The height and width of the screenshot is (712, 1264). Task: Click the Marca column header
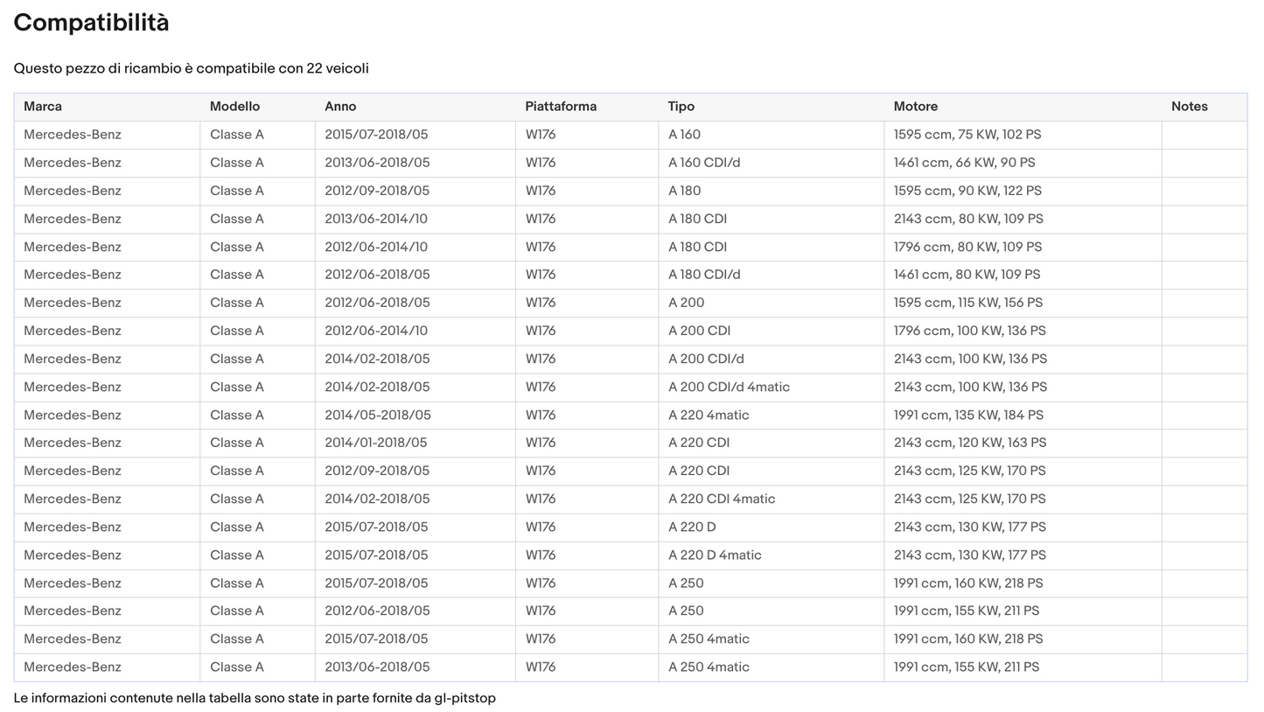click(43, 107)
